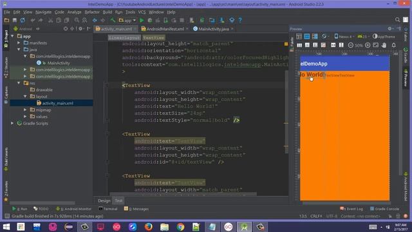Toggle the Gradle side tool window

(406, 55)
